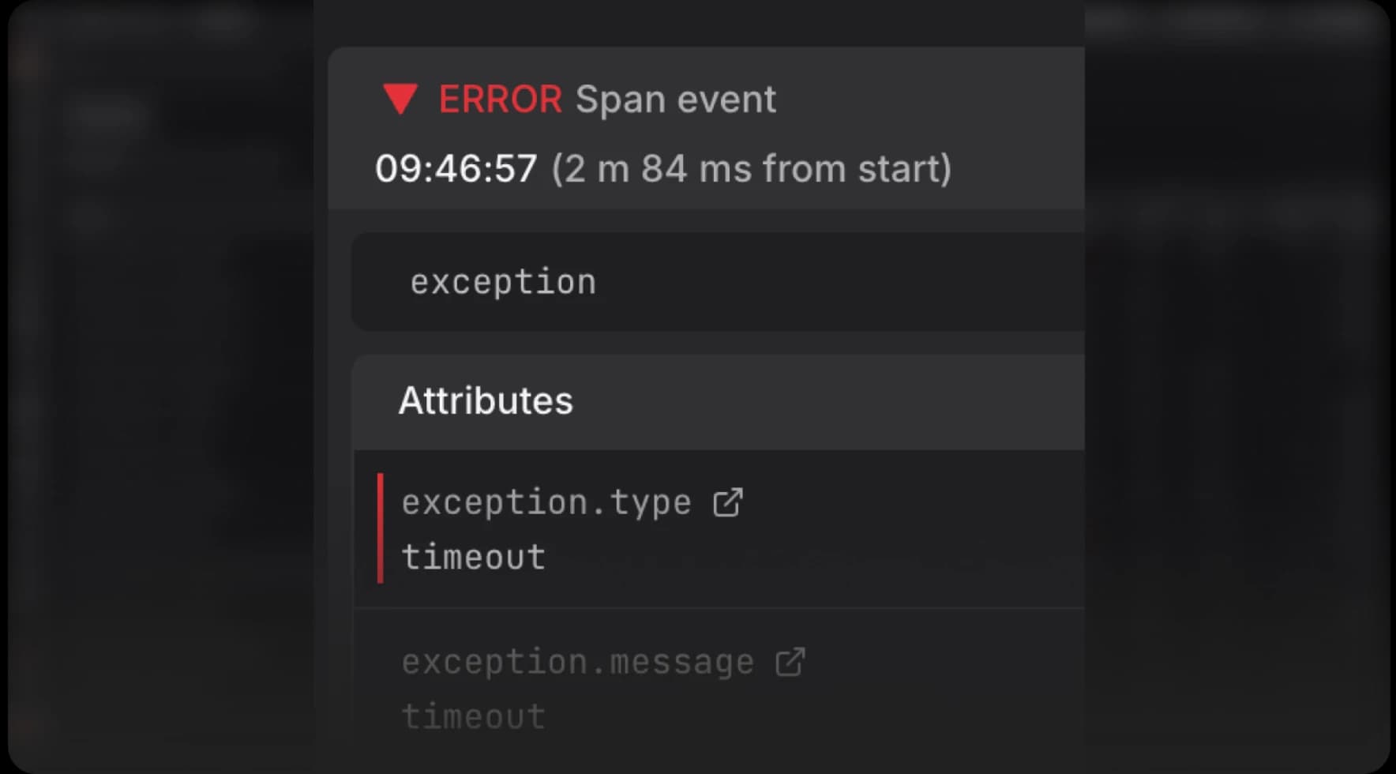Click the red highlight bar beside exception.type
The image size is (1396, 774).
point(381,528)
